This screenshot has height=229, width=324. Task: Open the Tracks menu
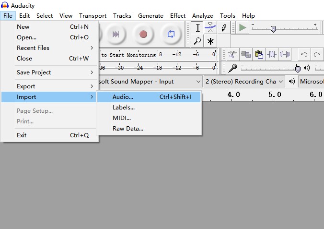pyautogui.click(x=122, y=16)
